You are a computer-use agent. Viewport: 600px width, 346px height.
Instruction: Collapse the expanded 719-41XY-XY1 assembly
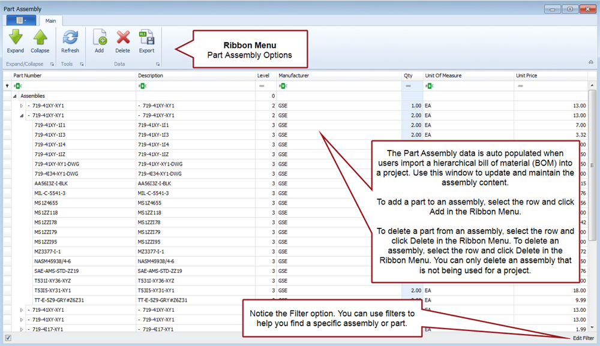click(x=22, y=116)
